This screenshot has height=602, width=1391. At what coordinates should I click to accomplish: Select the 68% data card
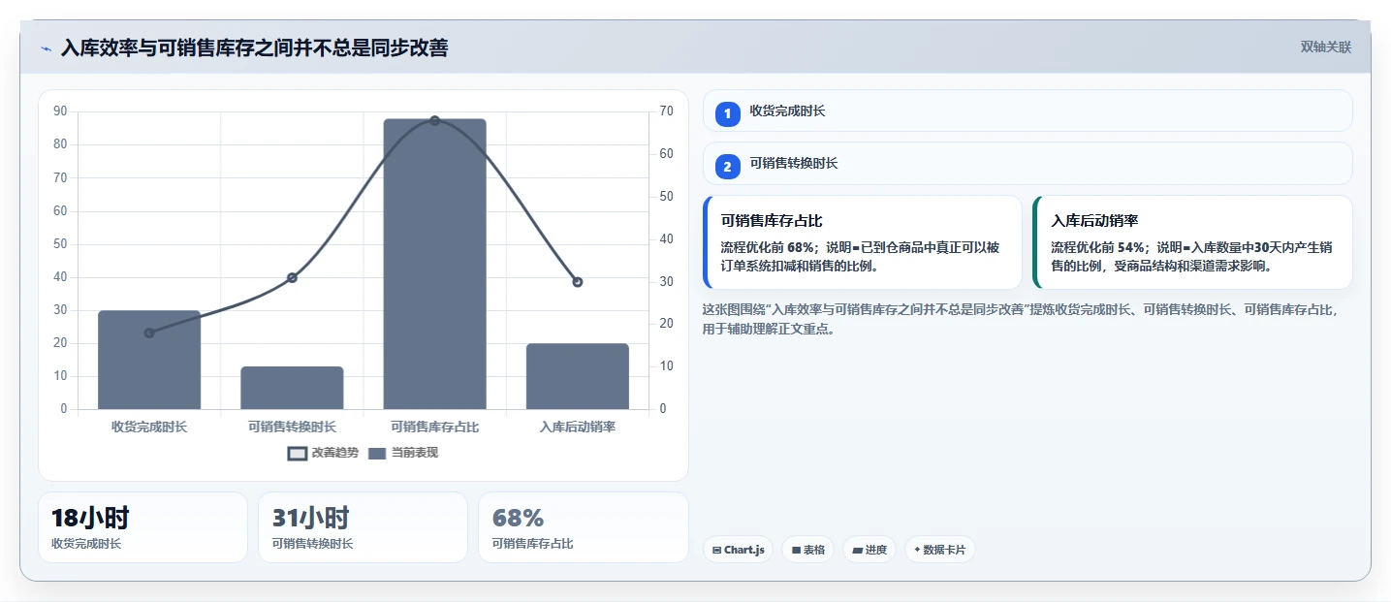[x=584, y=527]
